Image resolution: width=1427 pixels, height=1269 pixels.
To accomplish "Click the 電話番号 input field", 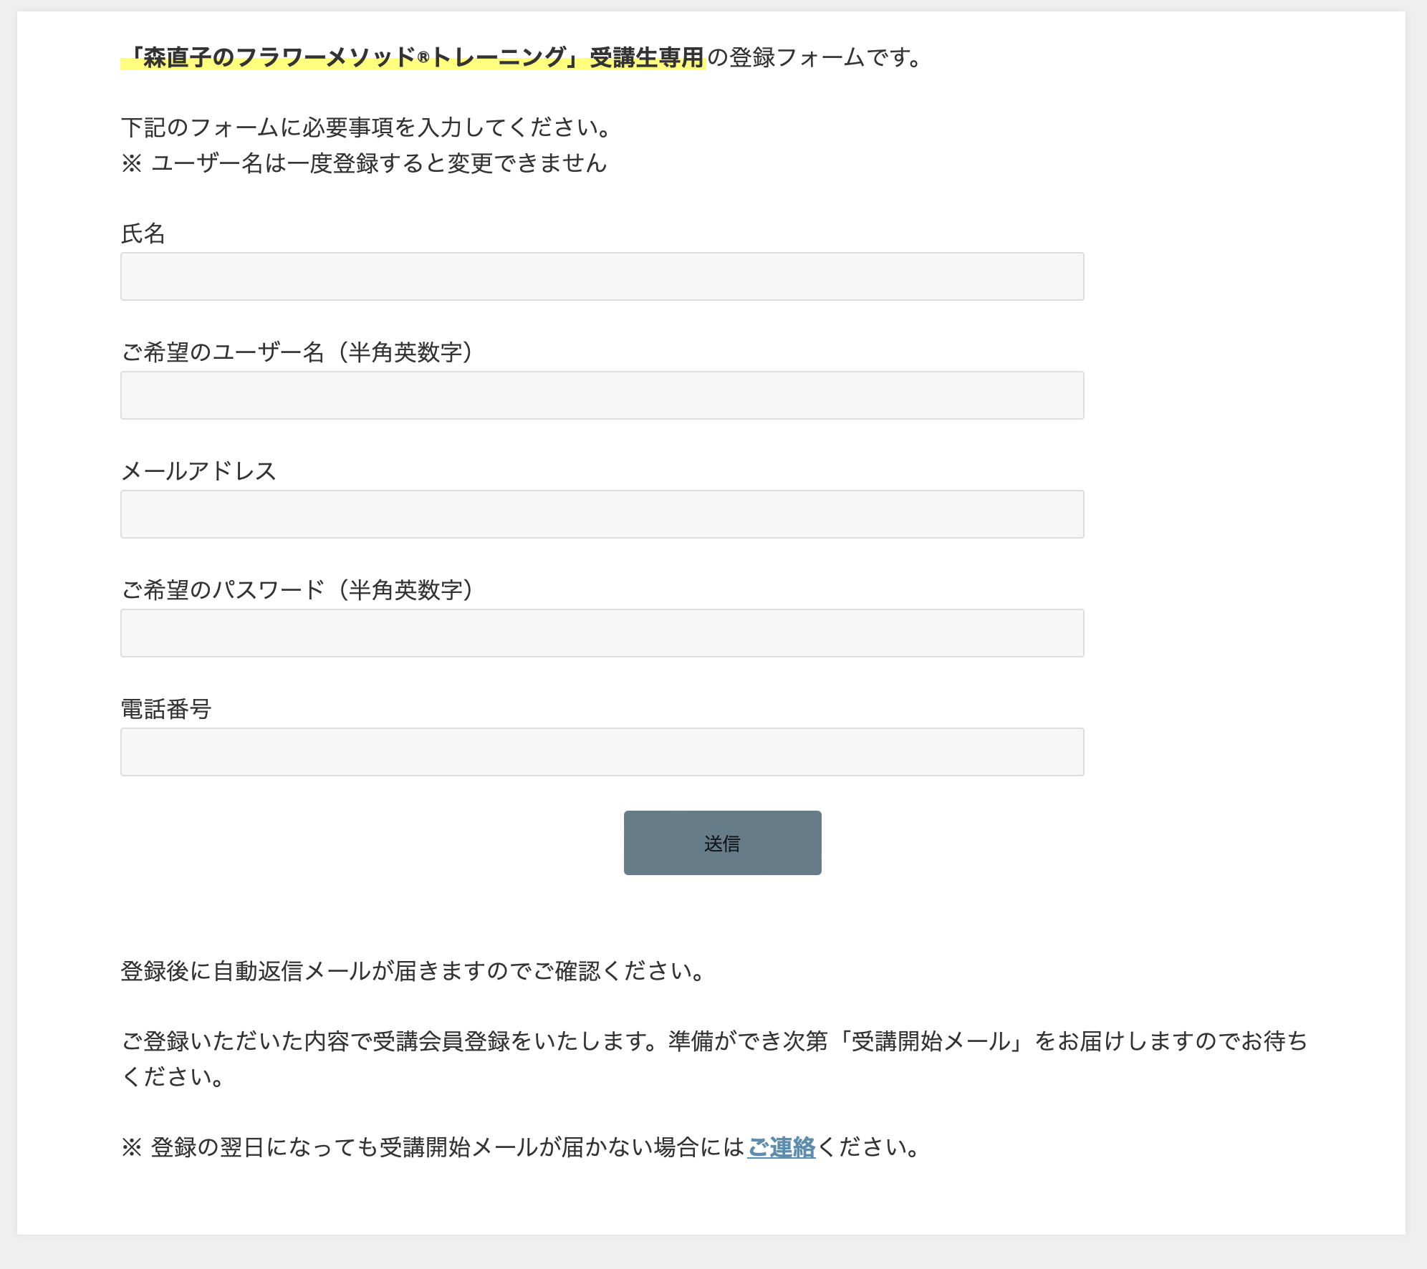I will point(602,752).
